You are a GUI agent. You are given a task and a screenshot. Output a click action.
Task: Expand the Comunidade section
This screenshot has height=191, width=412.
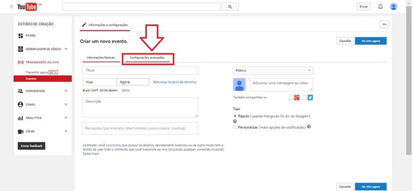click(x=66, y=90)
